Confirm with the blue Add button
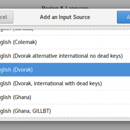Viewport: 130px width, 130px height. (123, 17)
